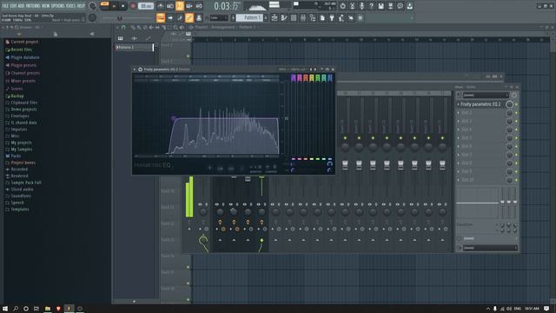The image size is (556, 313).
Task: Open File Explorer from taskbar
Action: point(48,309)
